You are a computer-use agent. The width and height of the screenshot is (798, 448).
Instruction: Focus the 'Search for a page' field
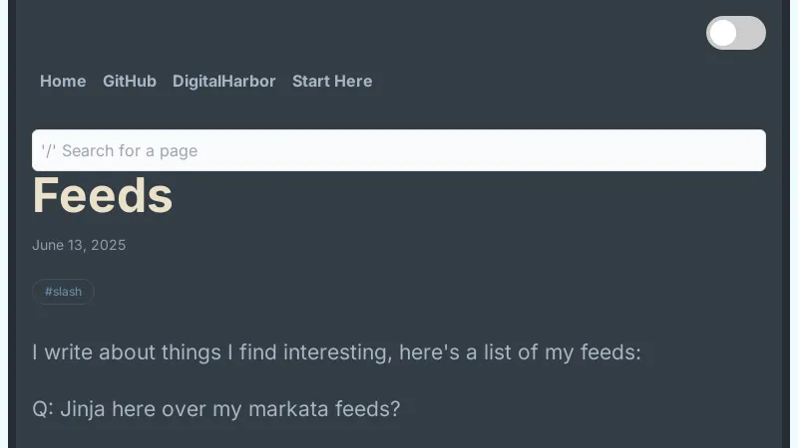coord(399,150)
